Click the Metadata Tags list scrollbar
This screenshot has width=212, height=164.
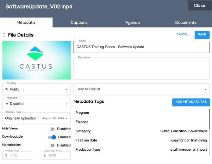(209, 119)
